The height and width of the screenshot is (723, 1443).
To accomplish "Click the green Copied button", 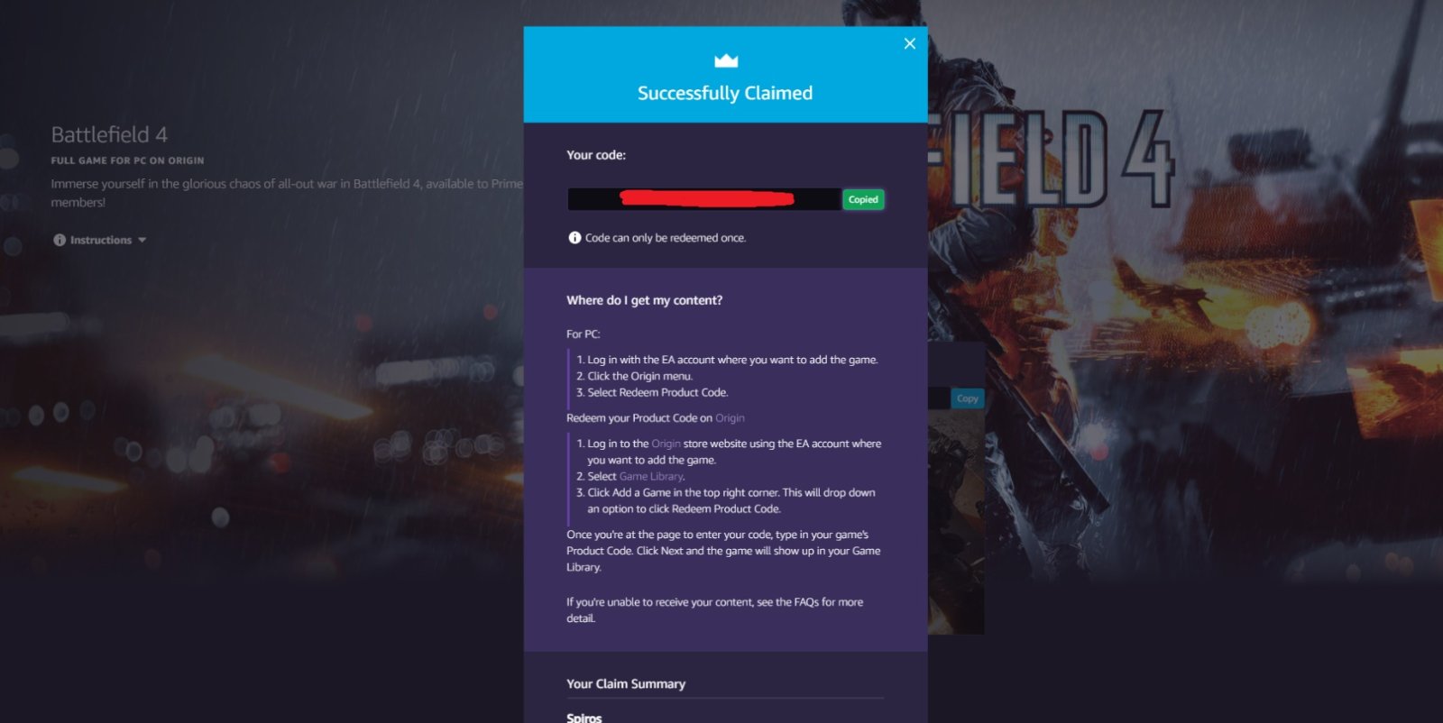I will pyautogui.click(x=863, y=199).
